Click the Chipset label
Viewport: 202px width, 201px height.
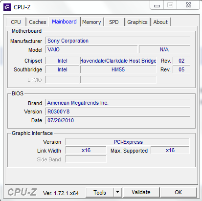pos(33,61)
